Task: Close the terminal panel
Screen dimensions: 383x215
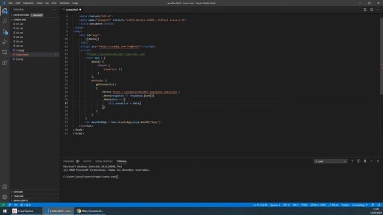Action: (x=378, y=161)
